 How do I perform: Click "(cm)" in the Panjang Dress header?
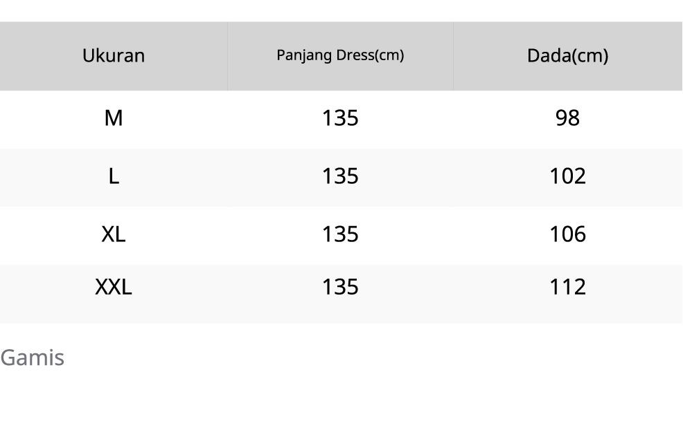click(x=389, y=55)
